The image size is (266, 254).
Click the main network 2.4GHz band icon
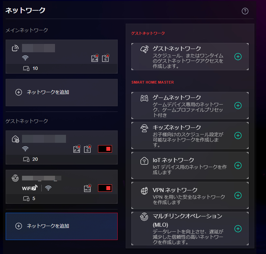coord(95,58)
